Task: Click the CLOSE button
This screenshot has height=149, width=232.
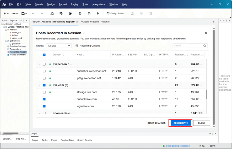Action: [202, 123]
